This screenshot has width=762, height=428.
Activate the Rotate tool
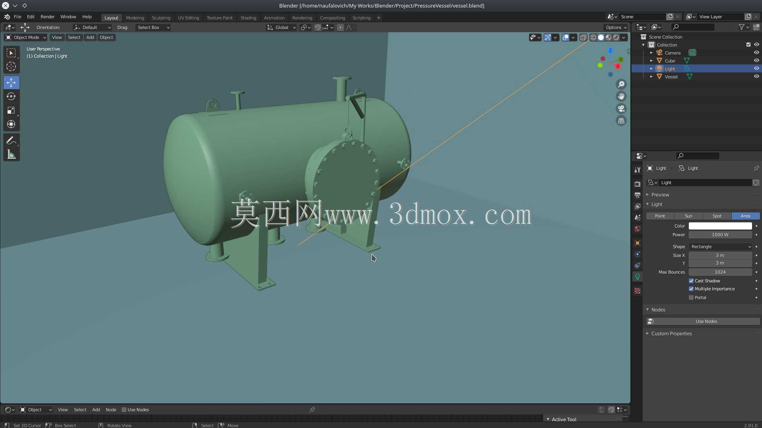coord(11,97)
